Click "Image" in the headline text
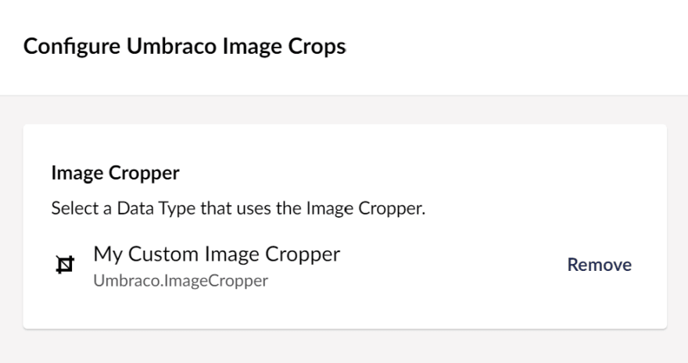The image size is (688, 363). (252, 48)
